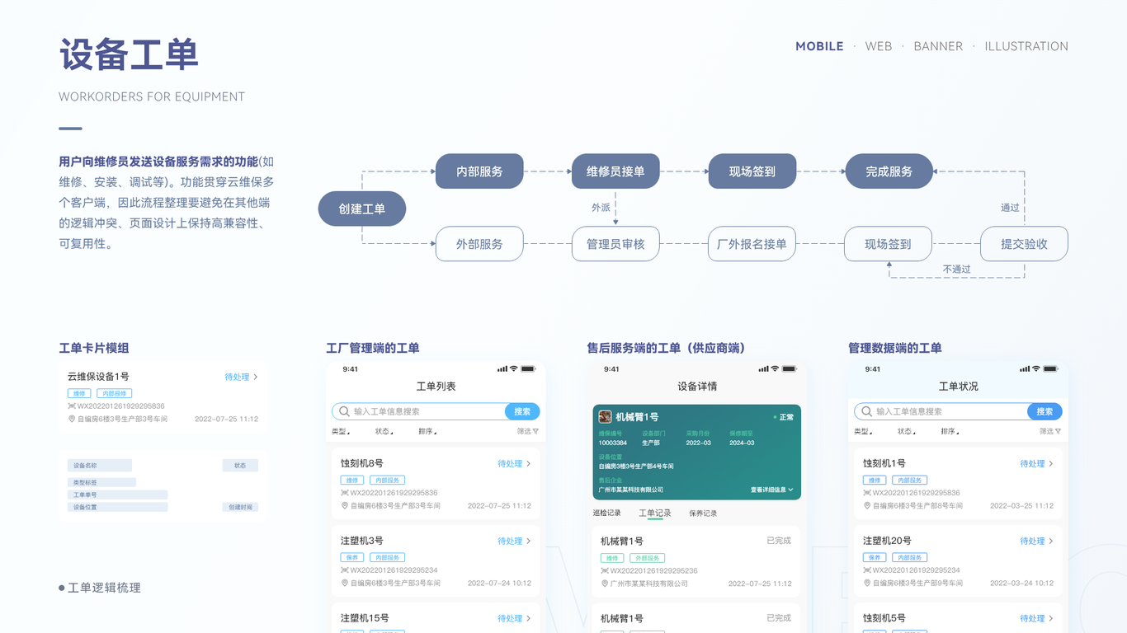
Task: Click scan code icon on 机械臂1号 record card
Action: [605, 571]
